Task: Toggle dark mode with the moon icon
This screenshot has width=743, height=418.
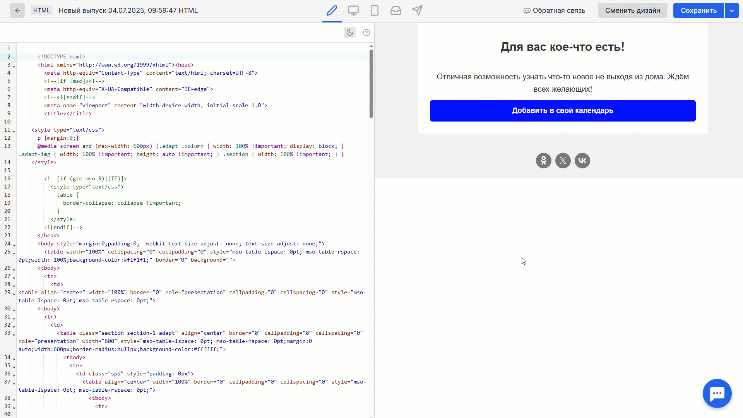Action: pos(350,33)
